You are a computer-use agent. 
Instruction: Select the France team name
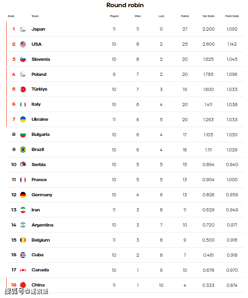[x=39, y=180]
